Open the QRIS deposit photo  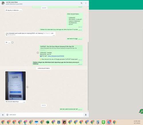pyautogui.click(x=15, y=86)
